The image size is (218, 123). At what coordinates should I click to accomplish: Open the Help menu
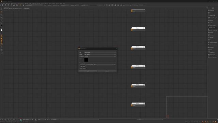point(64,3)
